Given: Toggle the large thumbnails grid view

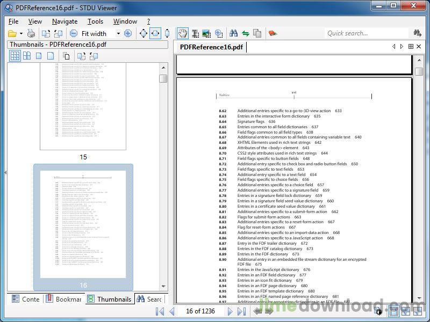Looking at the screenshot, I should tap(27, 56).
